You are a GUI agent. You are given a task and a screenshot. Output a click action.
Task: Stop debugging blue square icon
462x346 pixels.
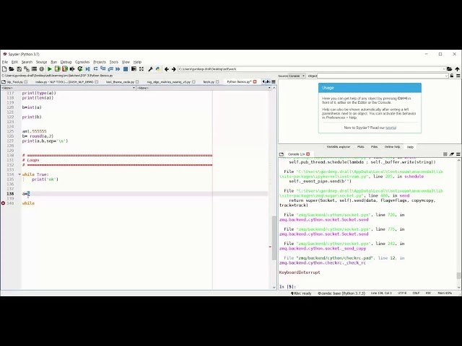pyautogui.click(x=126, y=69)
